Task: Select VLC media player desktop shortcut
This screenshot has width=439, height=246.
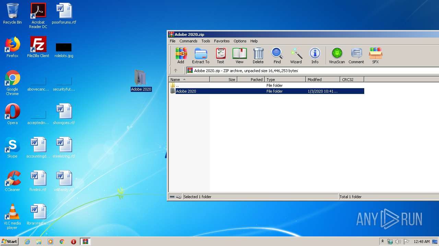Action: coord(12,217)
